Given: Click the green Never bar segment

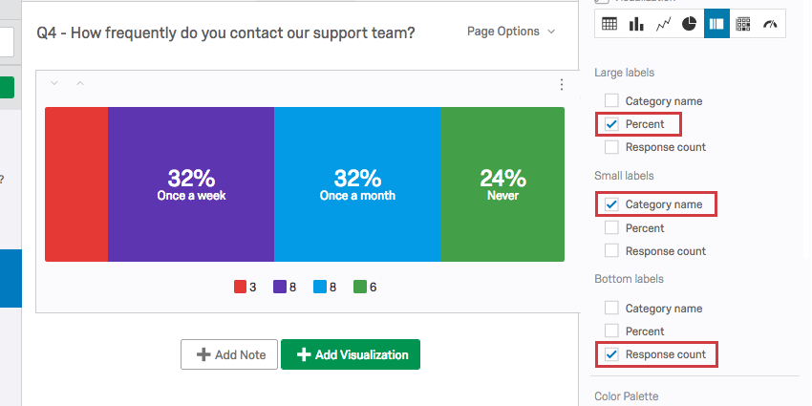Looking at the screenshot, I should pos(502,184).
